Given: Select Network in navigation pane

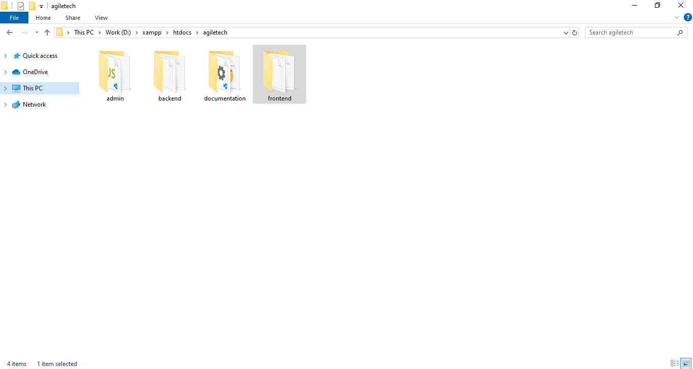Looking at the screenshot, I should click(x=34, y=105).
